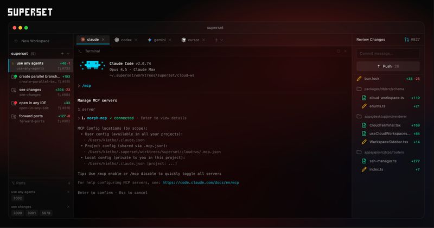
Task: Dismiss 'see changes' ports group
Action: coord(68,207)
